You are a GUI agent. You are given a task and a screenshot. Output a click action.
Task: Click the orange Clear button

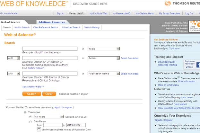click(x=49, y=94)
